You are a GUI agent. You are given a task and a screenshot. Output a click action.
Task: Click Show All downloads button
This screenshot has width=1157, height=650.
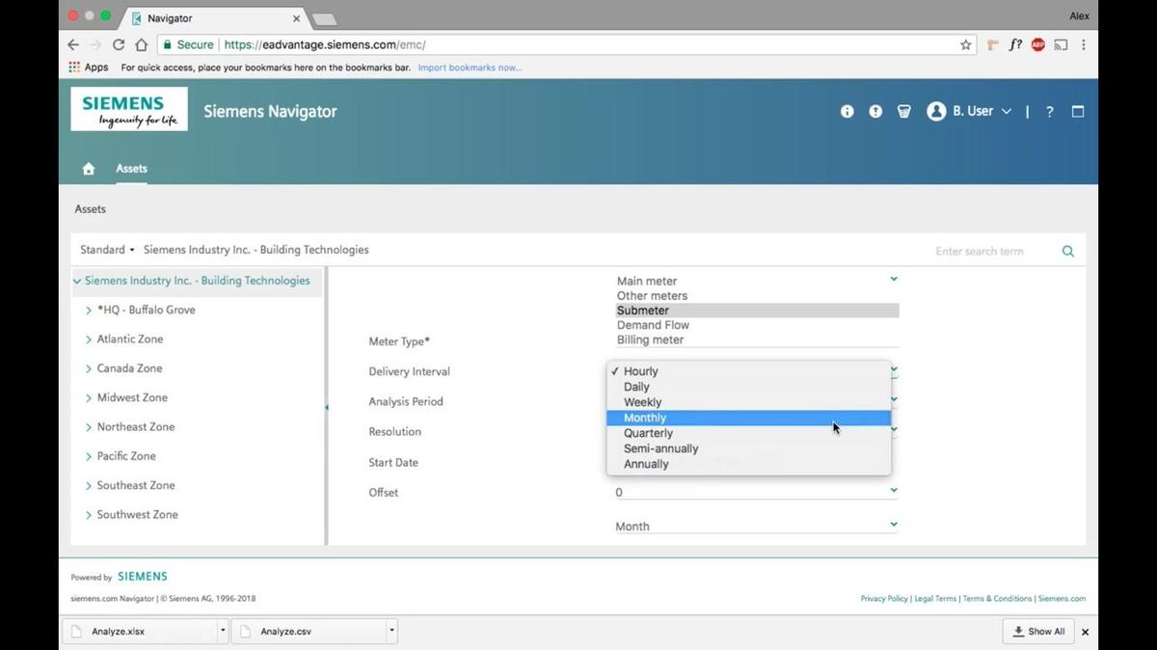[1038, 632]
